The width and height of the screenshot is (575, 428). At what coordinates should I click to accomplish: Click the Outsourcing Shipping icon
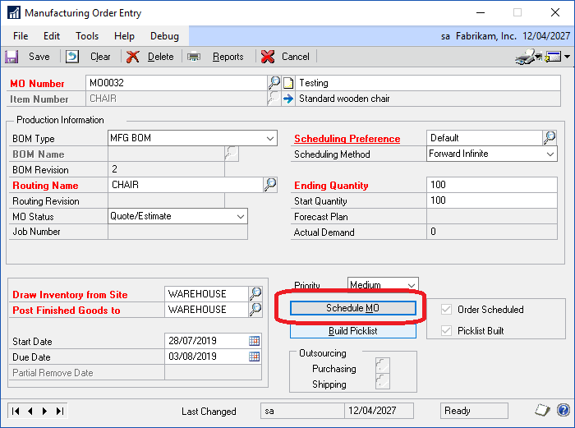tap(383, 382)
